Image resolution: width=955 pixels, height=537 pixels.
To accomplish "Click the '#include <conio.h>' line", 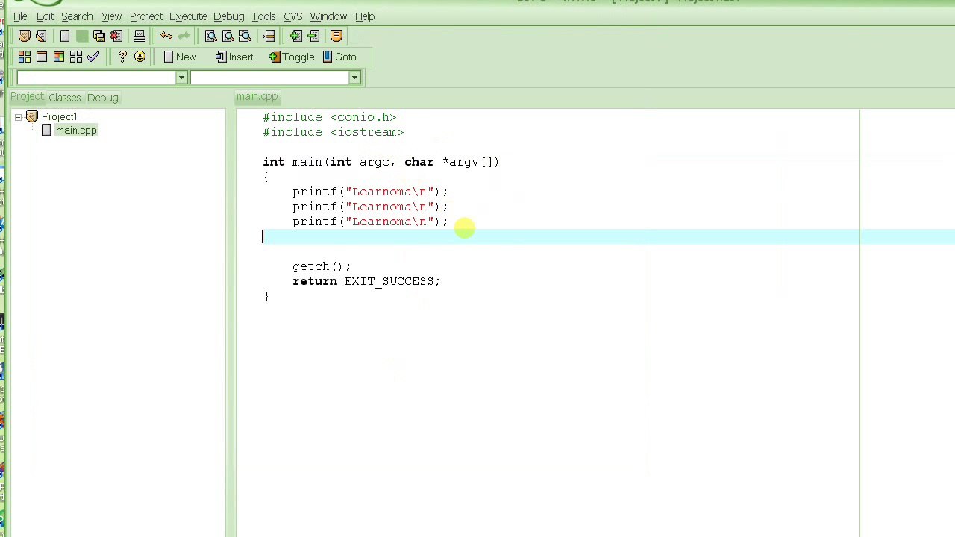I will tap(330, 117).
